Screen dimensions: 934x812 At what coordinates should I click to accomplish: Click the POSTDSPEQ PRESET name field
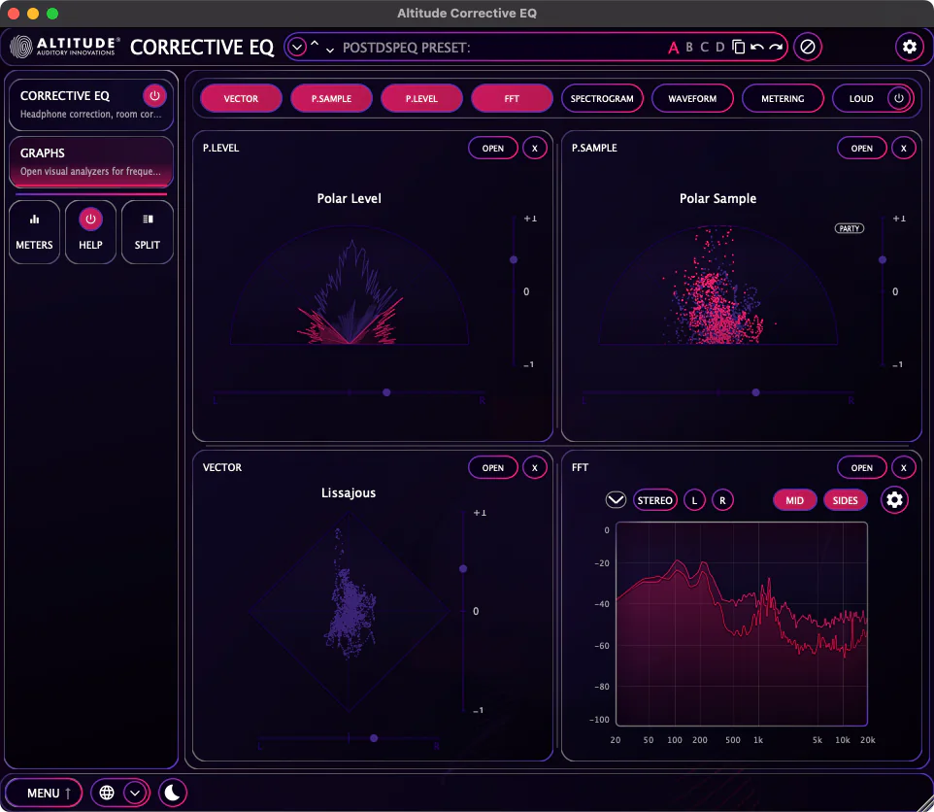click(x=406, y=48)
